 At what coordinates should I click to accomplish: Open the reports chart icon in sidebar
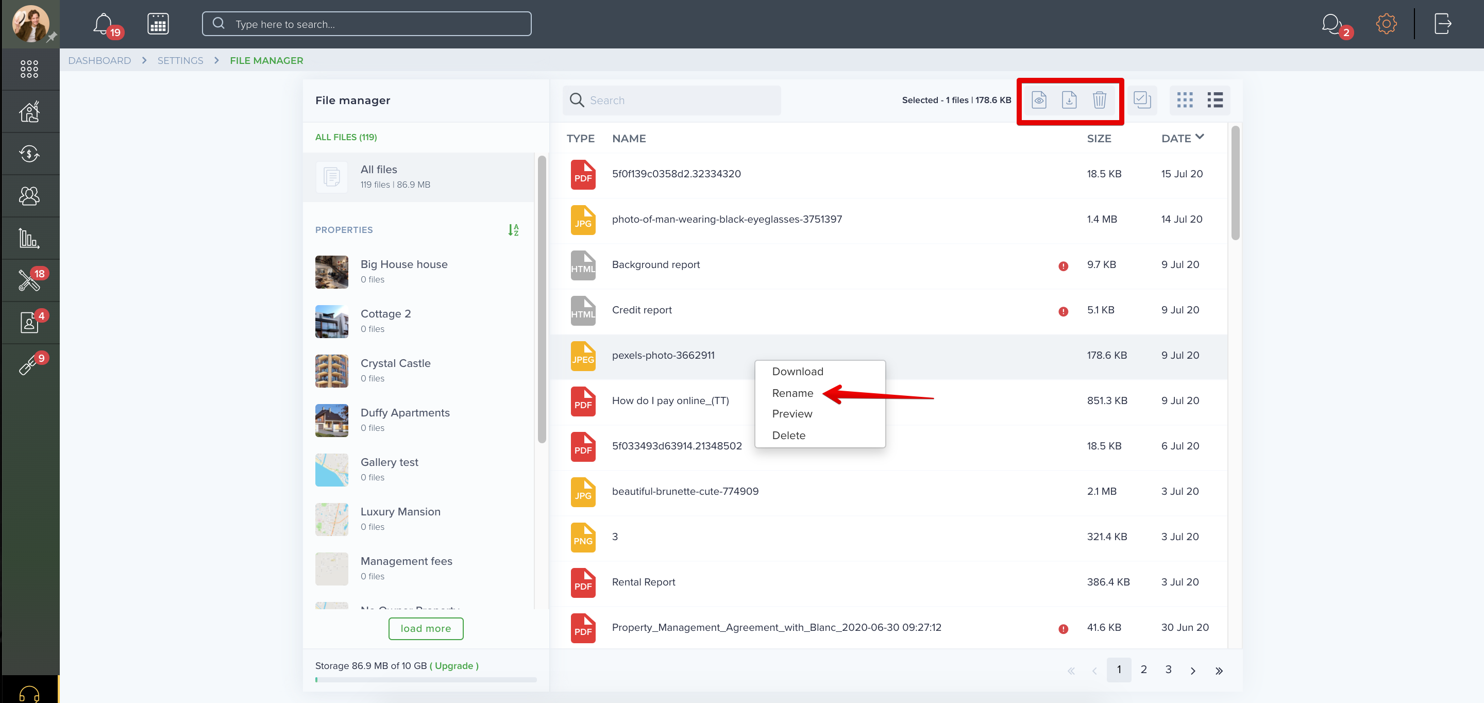[x=29, y=238]
